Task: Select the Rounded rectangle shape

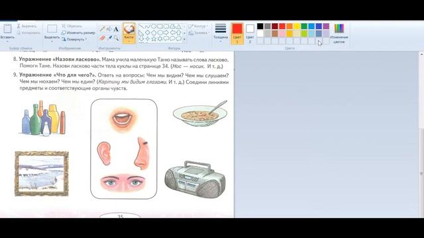Action: point(166,26)
